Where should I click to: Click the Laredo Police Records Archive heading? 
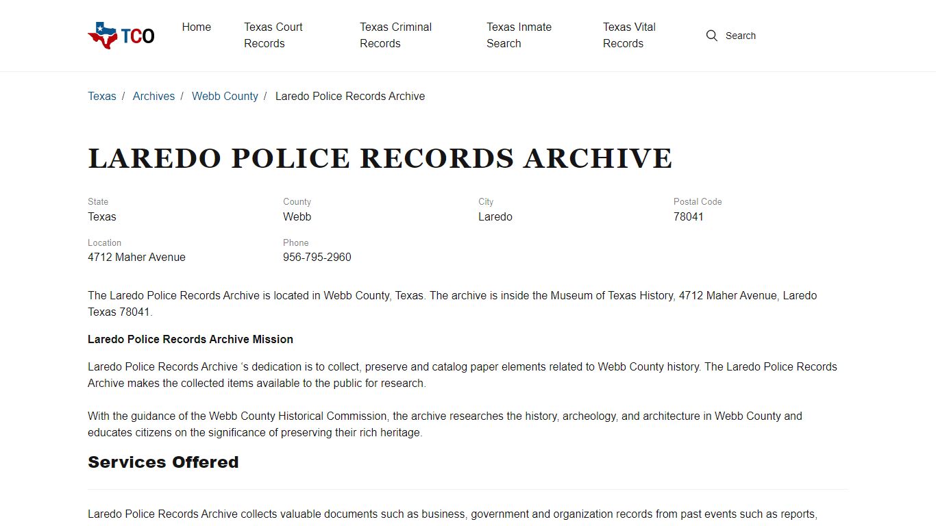(380, 158)
